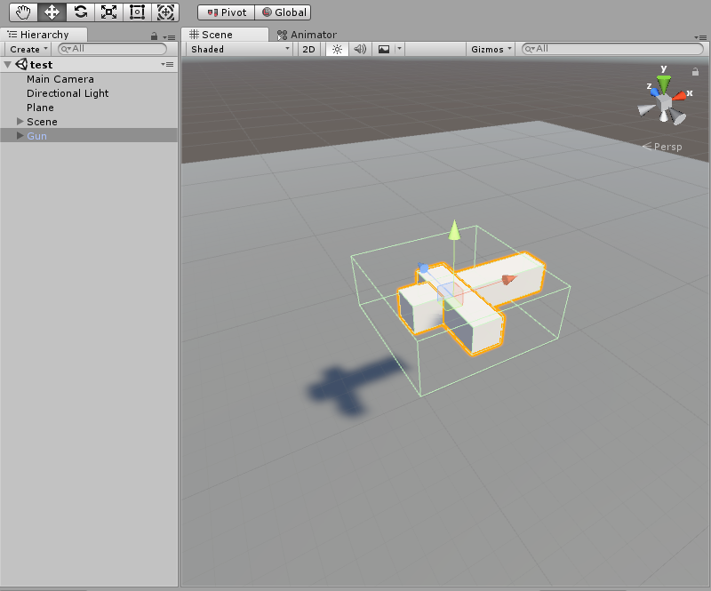The image size is (711, 591).
Task: Toggle scene effects image icon
Action: (384, 49)
